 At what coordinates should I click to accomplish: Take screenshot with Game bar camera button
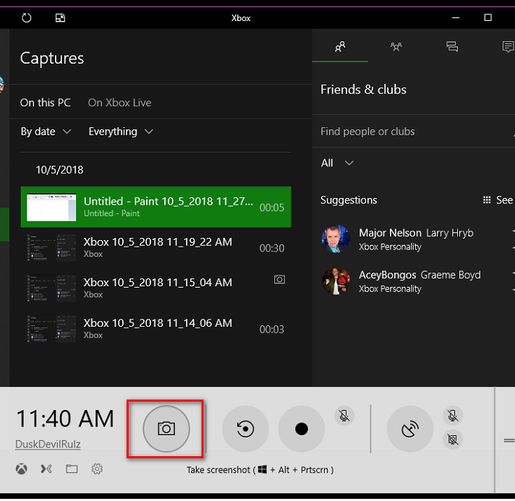[166, 429]
